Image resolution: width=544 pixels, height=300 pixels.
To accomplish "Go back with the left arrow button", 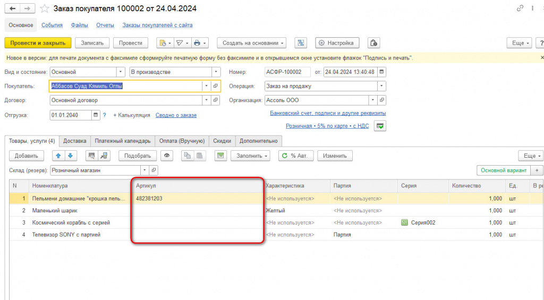I will pyautogui.click(x=13, y=8).
